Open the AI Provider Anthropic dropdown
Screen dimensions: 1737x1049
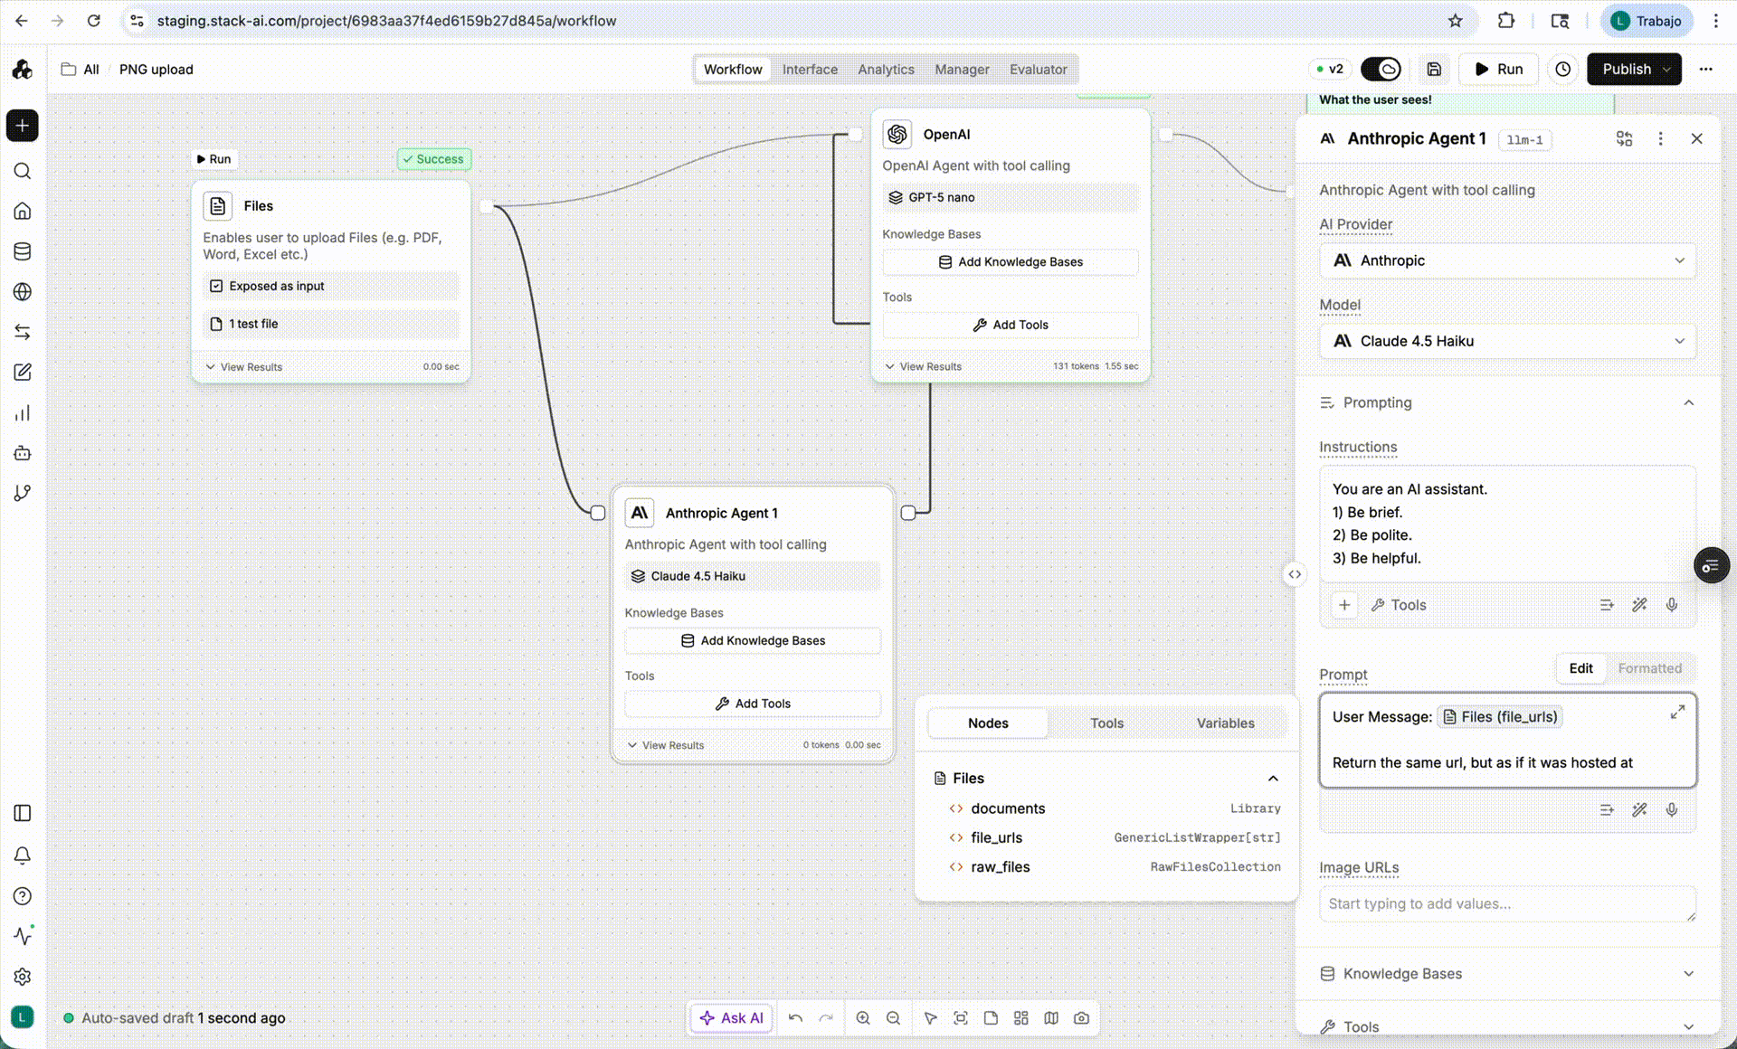coord(1507,260)
